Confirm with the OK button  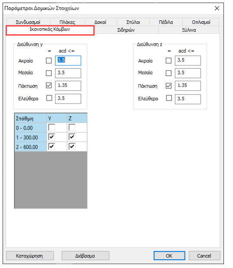tap(169, 256)
